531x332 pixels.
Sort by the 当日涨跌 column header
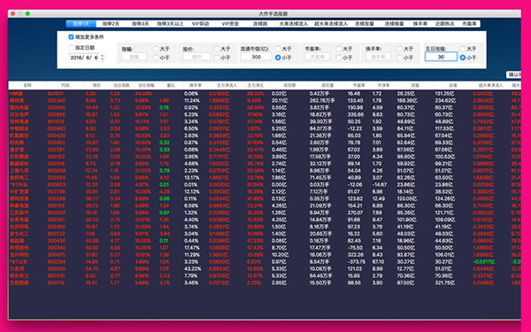point(121,85)
